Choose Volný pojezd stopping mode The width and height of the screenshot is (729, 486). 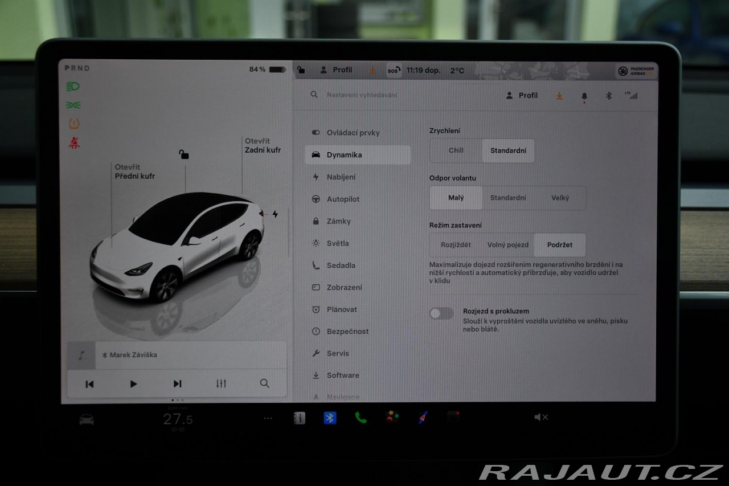click(507, 245)
